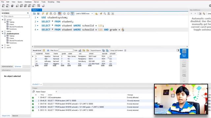Expand the world schema node
The width and height of the screenshot is (211, 118).
pyautogui.click(x=2, y=48)
